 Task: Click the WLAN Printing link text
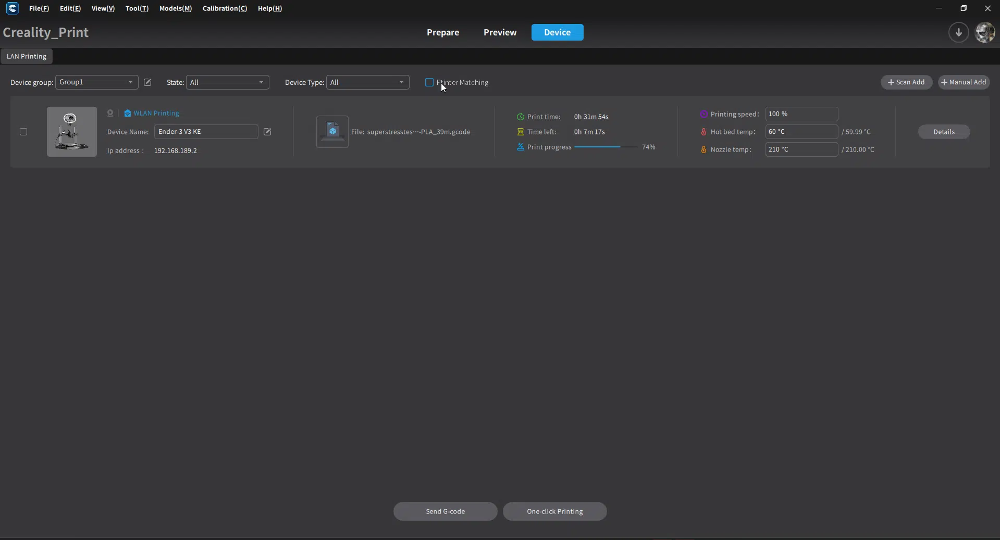coord(156,113)
